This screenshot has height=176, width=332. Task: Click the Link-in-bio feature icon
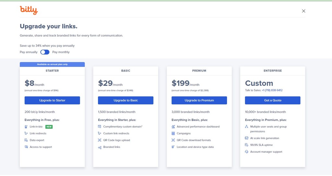tap(26, 127)
